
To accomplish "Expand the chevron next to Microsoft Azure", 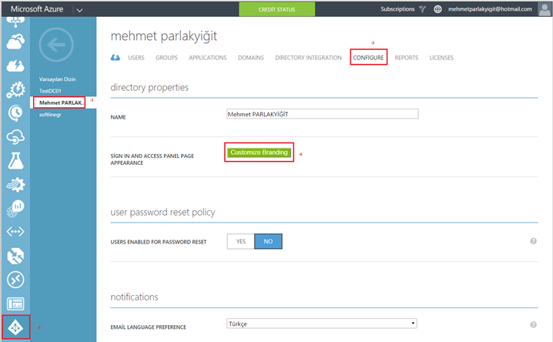I will 79,10.
